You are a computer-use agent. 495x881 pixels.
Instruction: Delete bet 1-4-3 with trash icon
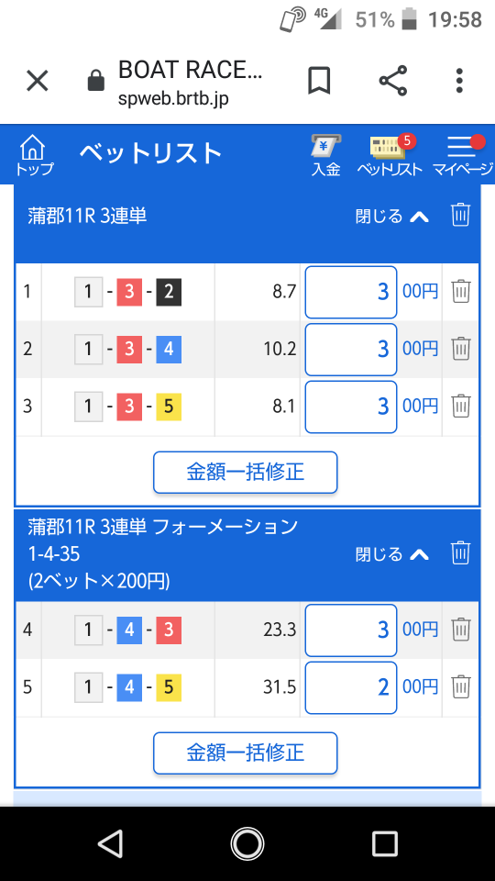click(461, 629)
